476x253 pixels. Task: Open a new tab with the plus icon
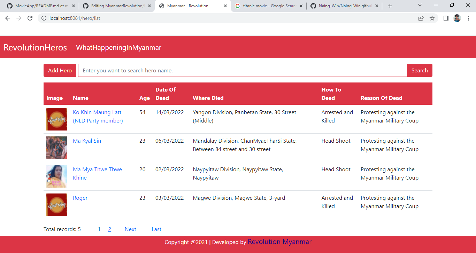(x=390, y=6)
